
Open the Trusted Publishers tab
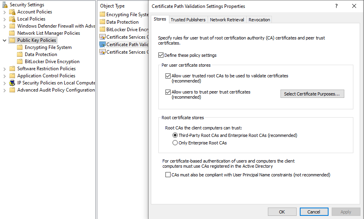click(188, 20)
